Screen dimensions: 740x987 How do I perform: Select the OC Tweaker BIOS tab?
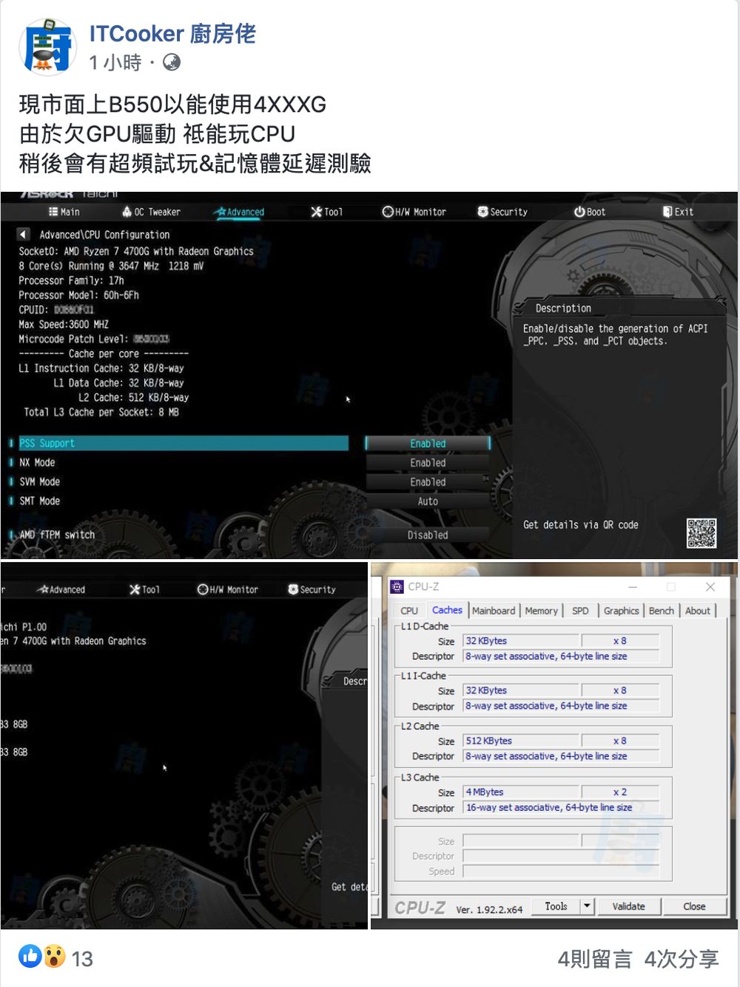151,212
